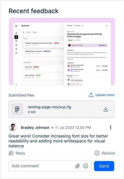124x179 pixels.
Task: Select the landing-page-mockup.fig file card
Action: point(61,109)
